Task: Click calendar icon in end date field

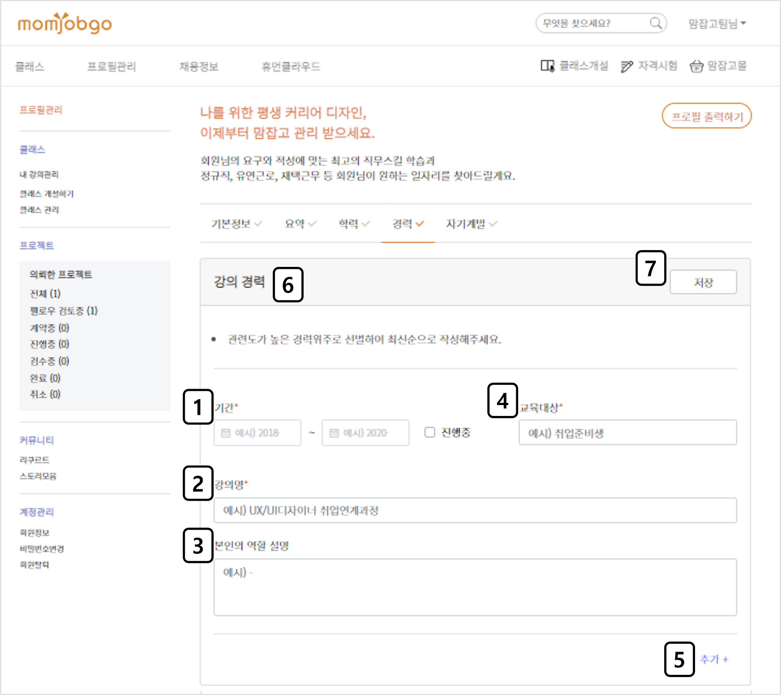Action: pos(334,433)
